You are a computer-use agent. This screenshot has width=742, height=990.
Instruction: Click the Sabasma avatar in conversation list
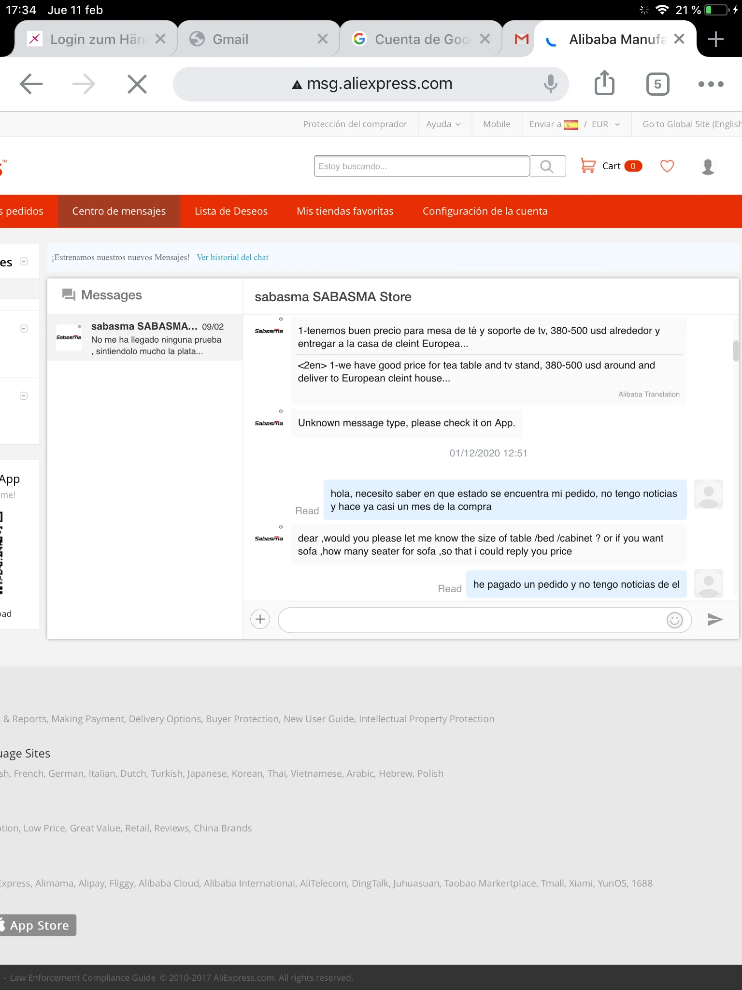click(x=69, y=337)
